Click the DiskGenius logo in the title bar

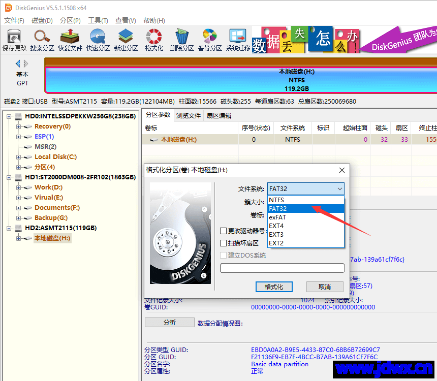pyautogui.click(x=8, y=8)
